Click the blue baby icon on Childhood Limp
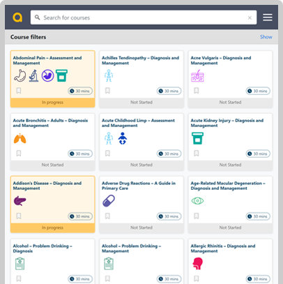 123,138
